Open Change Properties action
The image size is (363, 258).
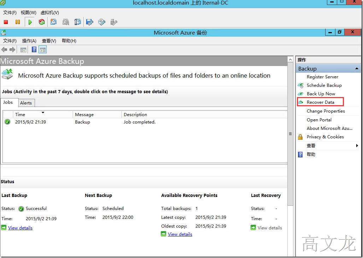pyautogui.click(x=326, y=111)
